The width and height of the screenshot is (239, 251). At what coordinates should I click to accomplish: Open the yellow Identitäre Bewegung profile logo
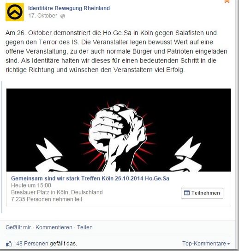[x=15, y=12]
